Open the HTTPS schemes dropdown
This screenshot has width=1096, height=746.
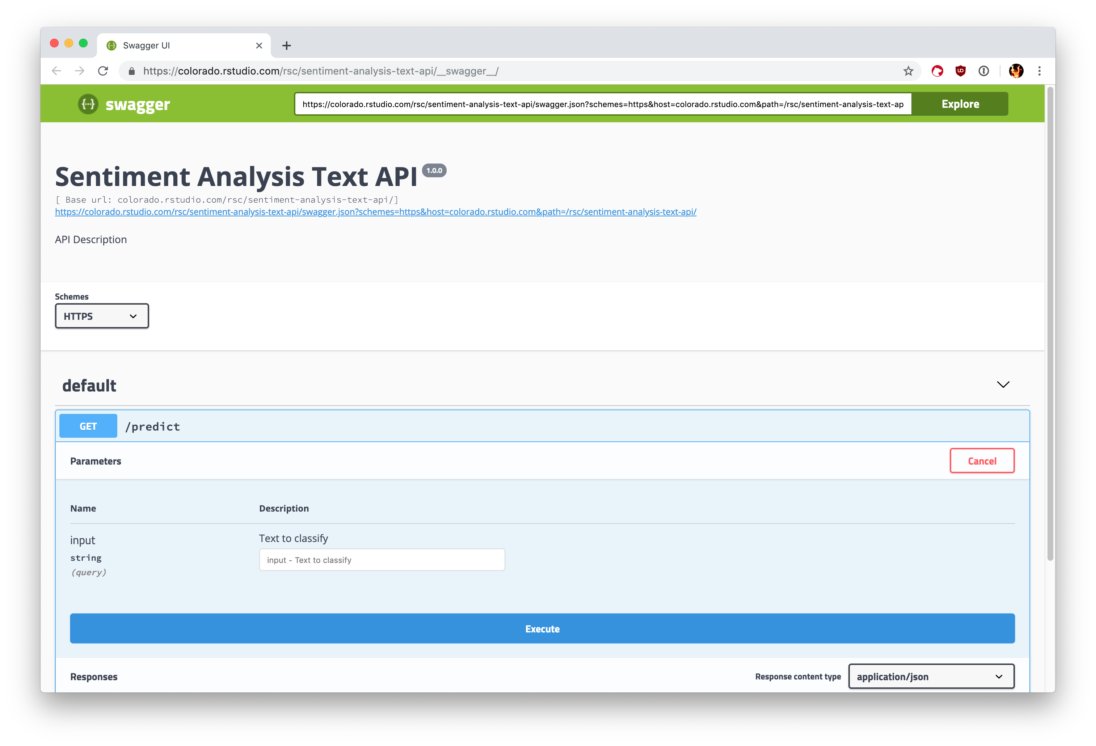[102, 316]
